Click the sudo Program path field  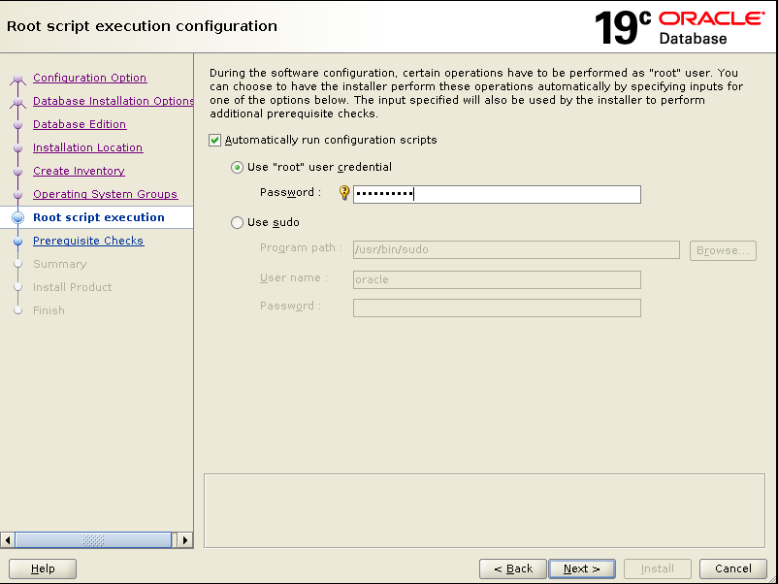[x=516, y=249]
